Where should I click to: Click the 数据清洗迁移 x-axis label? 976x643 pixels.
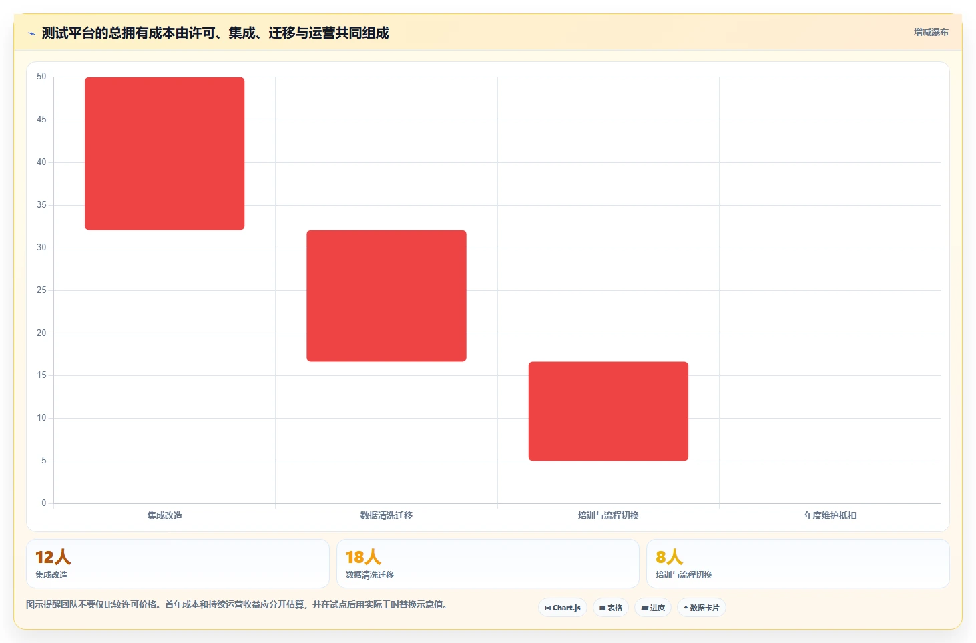tap(387, 515)
